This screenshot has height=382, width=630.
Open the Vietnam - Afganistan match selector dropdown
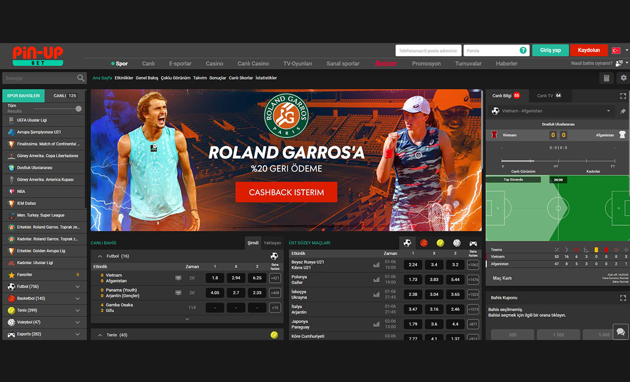[608, 111]
